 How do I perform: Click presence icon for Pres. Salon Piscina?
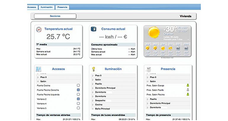[x=187, y=94]
